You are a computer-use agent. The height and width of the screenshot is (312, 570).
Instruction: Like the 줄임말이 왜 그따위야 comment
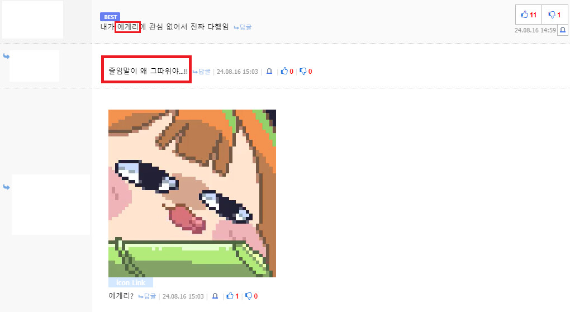tap(287, 71)
